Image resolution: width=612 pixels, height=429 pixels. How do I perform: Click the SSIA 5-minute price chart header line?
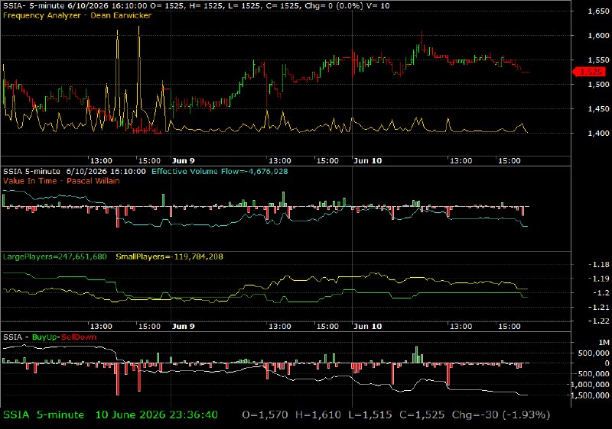click(x=197, y=6)
